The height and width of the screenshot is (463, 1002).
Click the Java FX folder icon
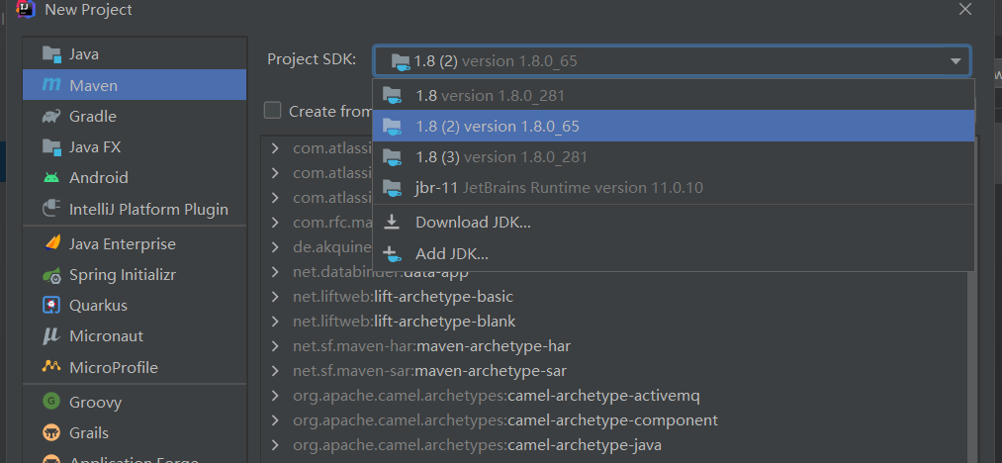(x=51, y=146)
